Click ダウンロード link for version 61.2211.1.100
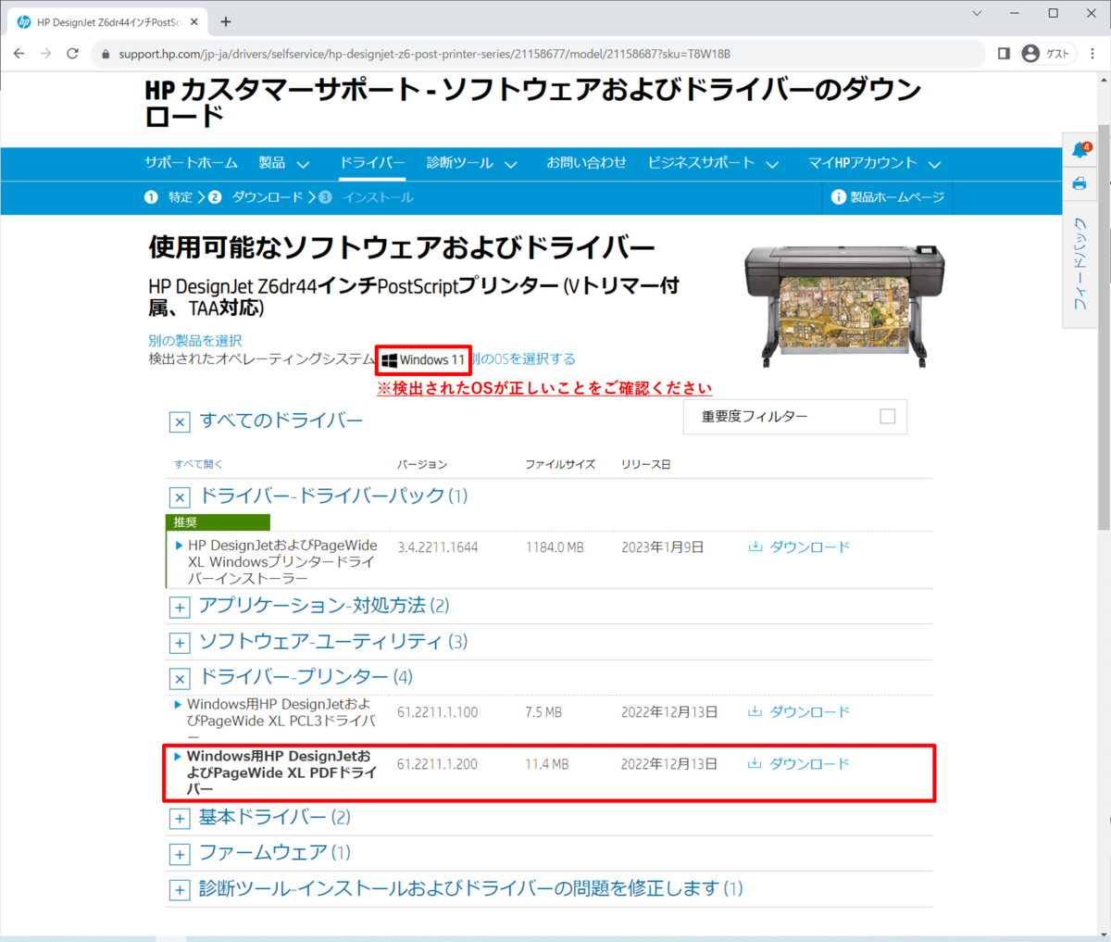 (x=809, y=712)
